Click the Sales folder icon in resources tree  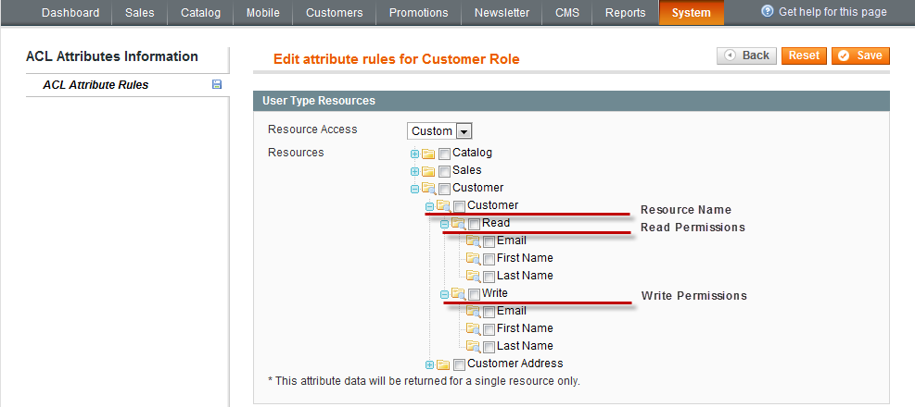pyautogui.click(x=428, y=171)
